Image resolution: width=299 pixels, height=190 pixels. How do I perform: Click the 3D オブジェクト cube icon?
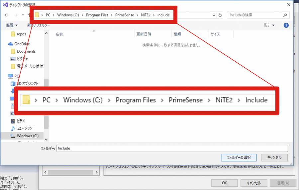click(13, 84)
